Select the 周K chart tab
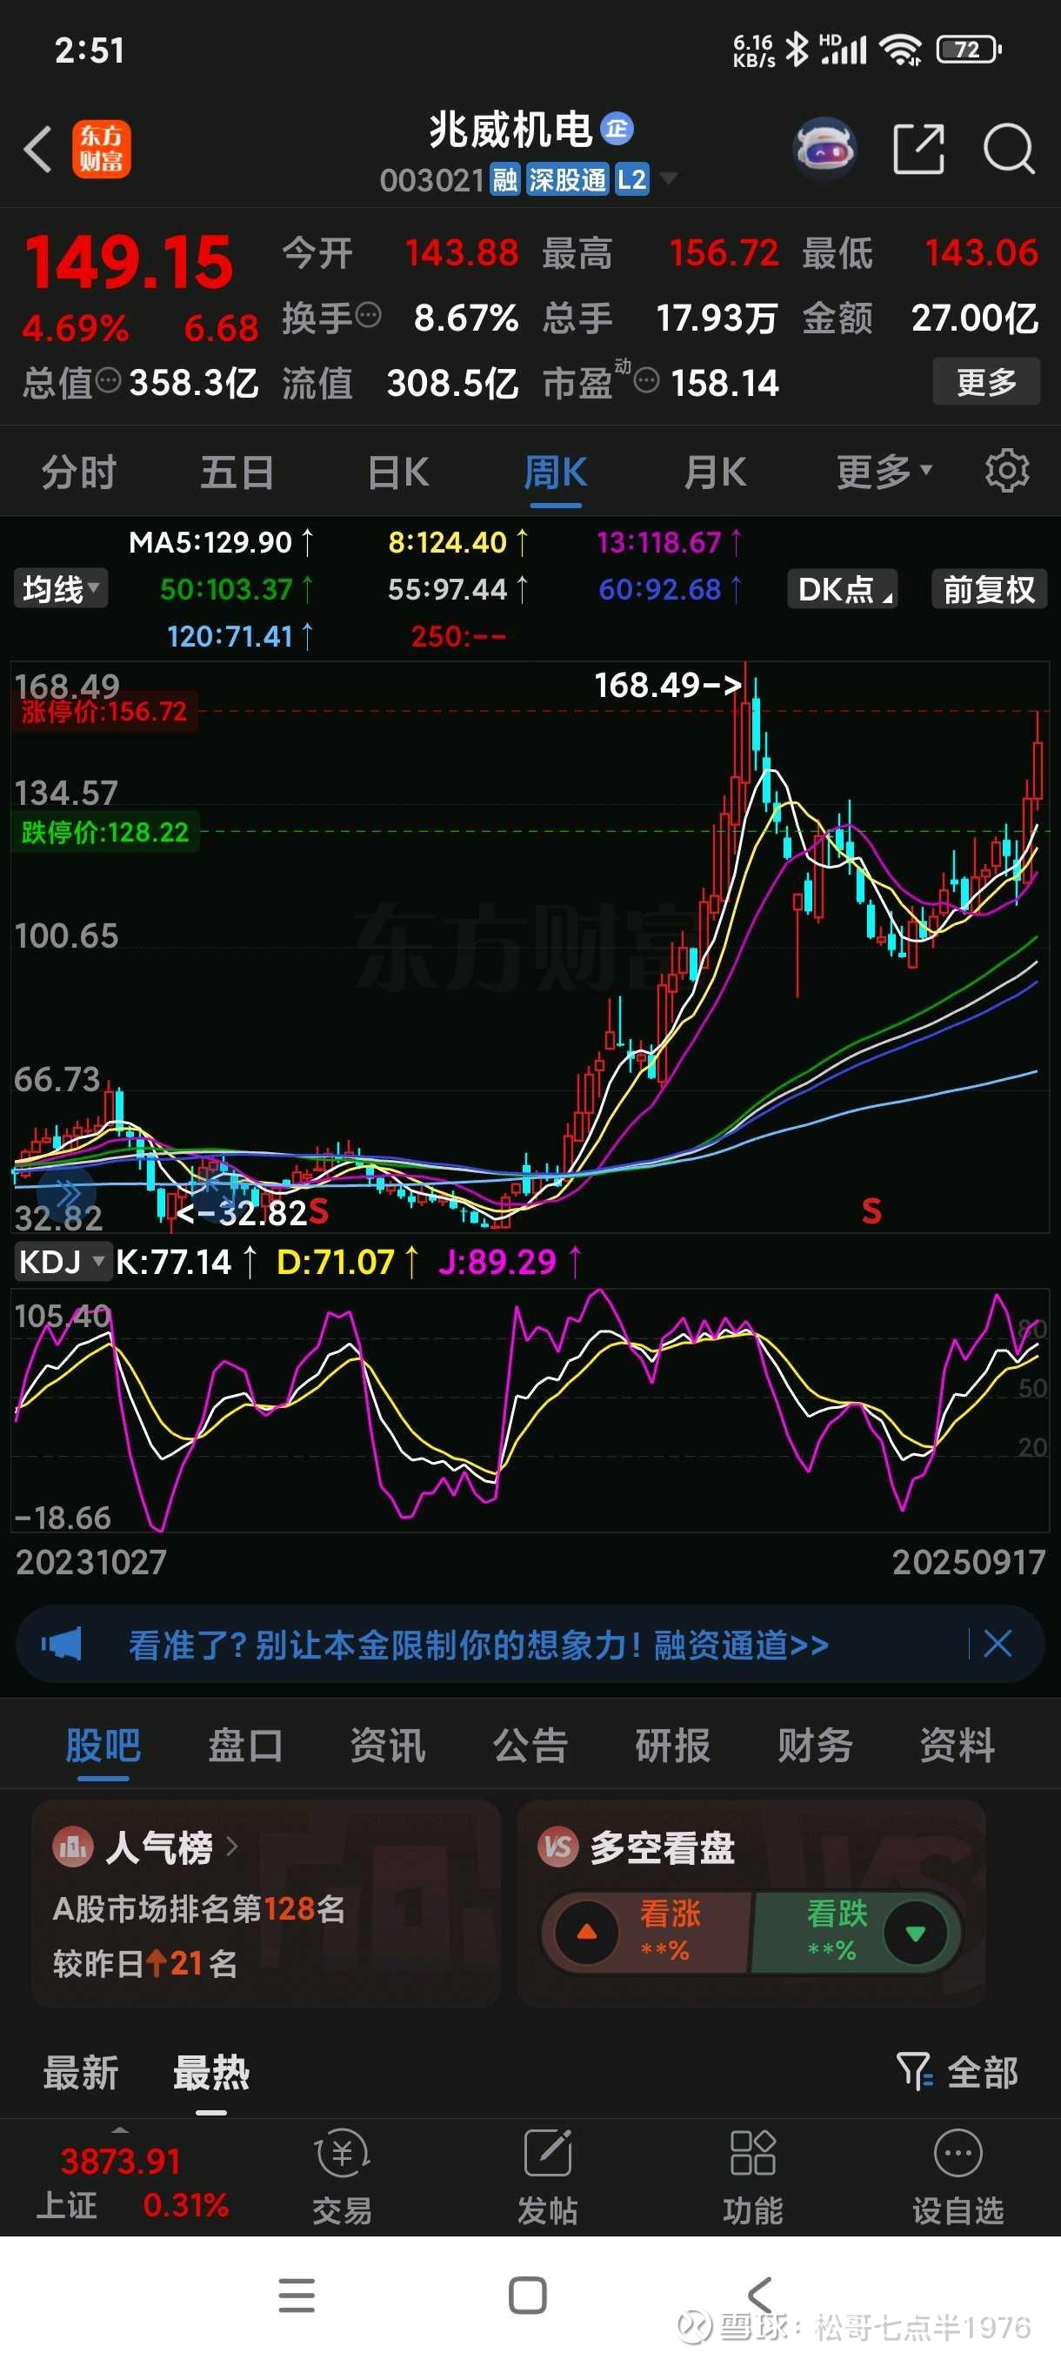Image resolution: width=1061 pixels, height=2360 pixels. pyautogui.click(x=556, y=473)
